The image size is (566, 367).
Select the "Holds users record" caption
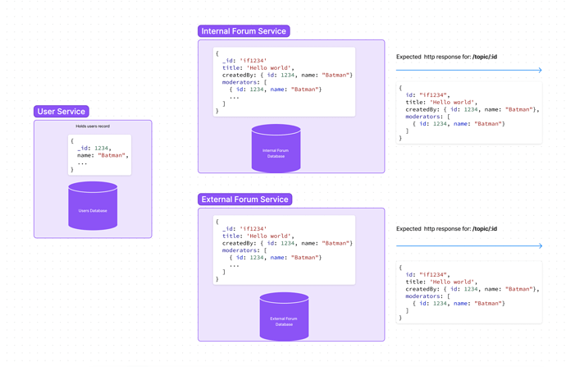(x=93, y=126)
